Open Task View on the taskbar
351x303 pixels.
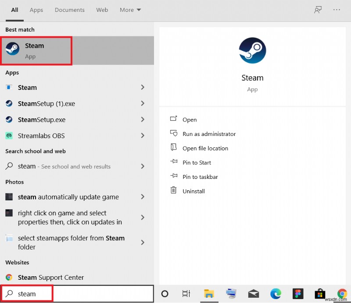tap(186, 294)
